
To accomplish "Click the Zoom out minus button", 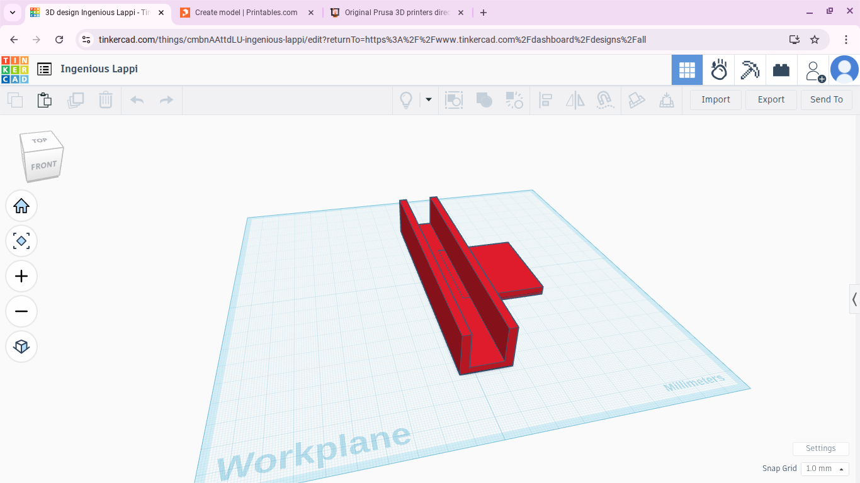I will [x=21, y=311].
